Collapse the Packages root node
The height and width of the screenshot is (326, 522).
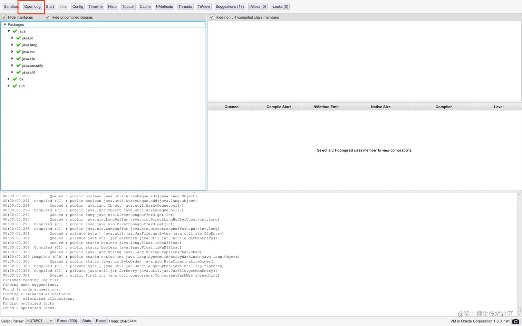coord(5,24)
